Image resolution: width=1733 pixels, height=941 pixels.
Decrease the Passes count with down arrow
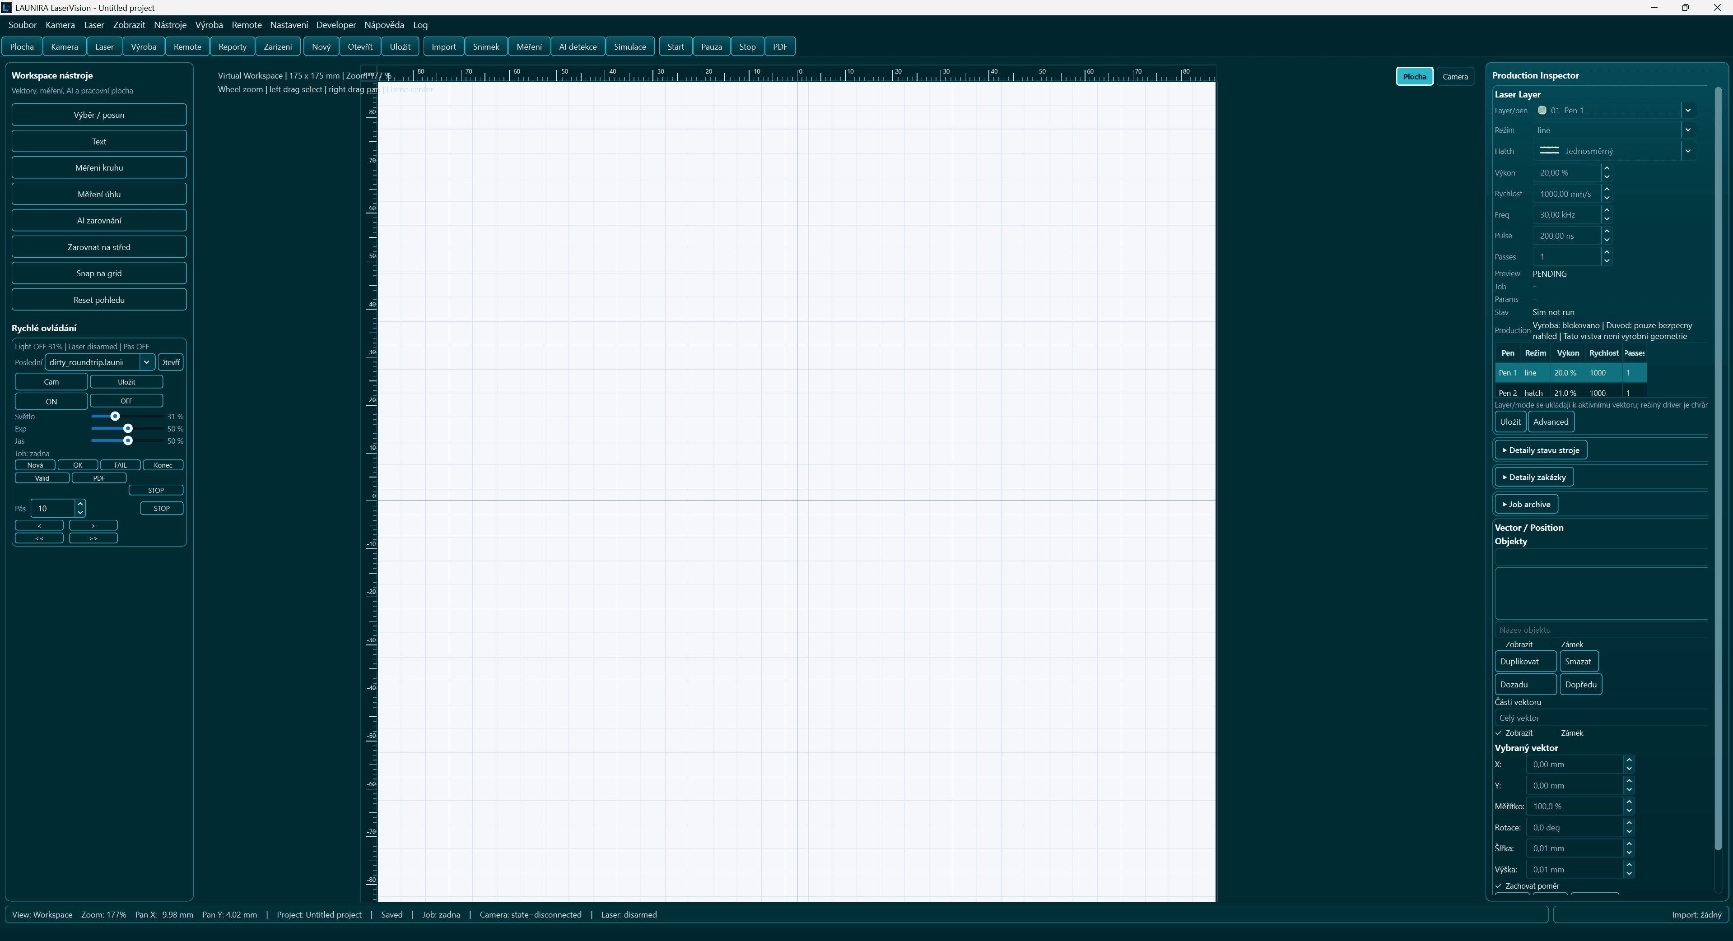pyautogui.click(x=1607, y=261)
